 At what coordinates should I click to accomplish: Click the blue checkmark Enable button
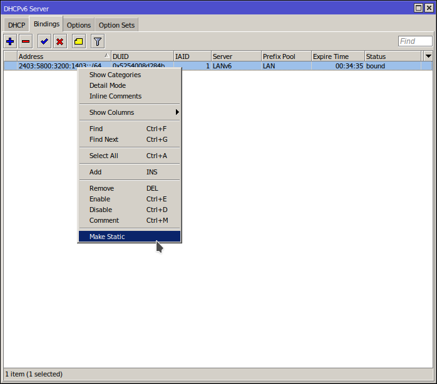44,41
